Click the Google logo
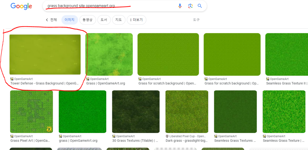The width and height of the screenshot is (308, 150). pyautogui.click(x=21, y=6)
